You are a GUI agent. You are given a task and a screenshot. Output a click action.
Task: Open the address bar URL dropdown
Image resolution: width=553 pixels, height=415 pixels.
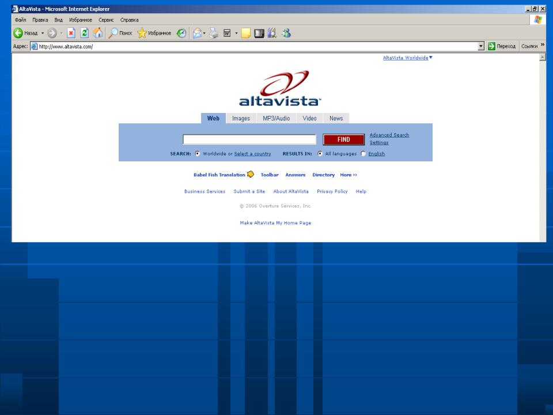click(x=481, y=46)
